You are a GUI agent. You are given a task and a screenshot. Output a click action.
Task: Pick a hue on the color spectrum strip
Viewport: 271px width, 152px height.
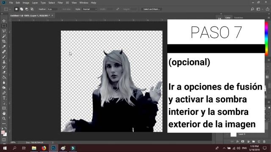(x=266, y=39)
